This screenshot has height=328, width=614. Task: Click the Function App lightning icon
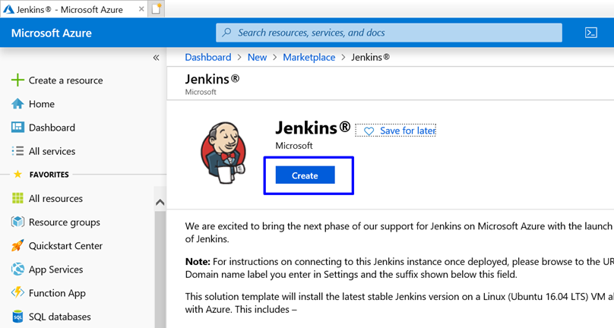point(17,293)
